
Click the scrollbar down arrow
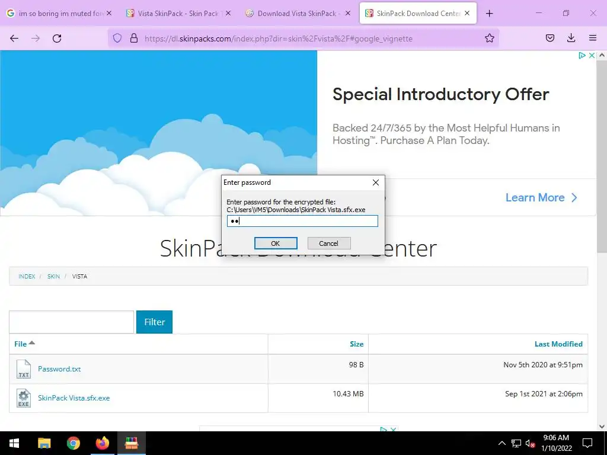click(602, 427)
